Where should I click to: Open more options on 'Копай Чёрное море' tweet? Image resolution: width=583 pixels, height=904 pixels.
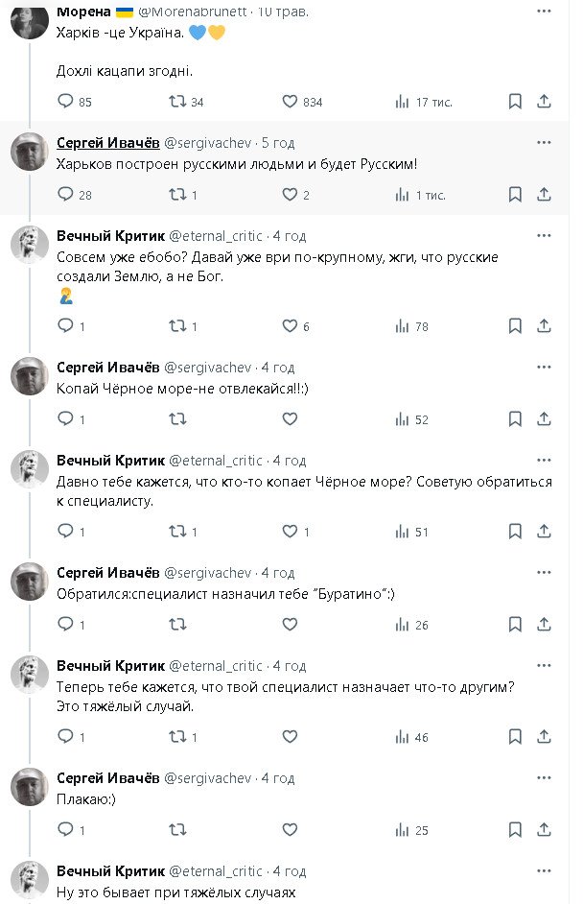544,368
